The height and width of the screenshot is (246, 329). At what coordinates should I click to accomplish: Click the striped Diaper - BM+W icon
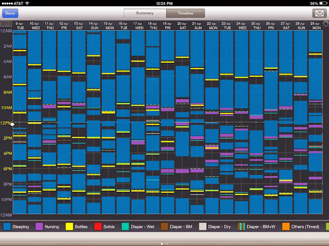pos(241,226)
